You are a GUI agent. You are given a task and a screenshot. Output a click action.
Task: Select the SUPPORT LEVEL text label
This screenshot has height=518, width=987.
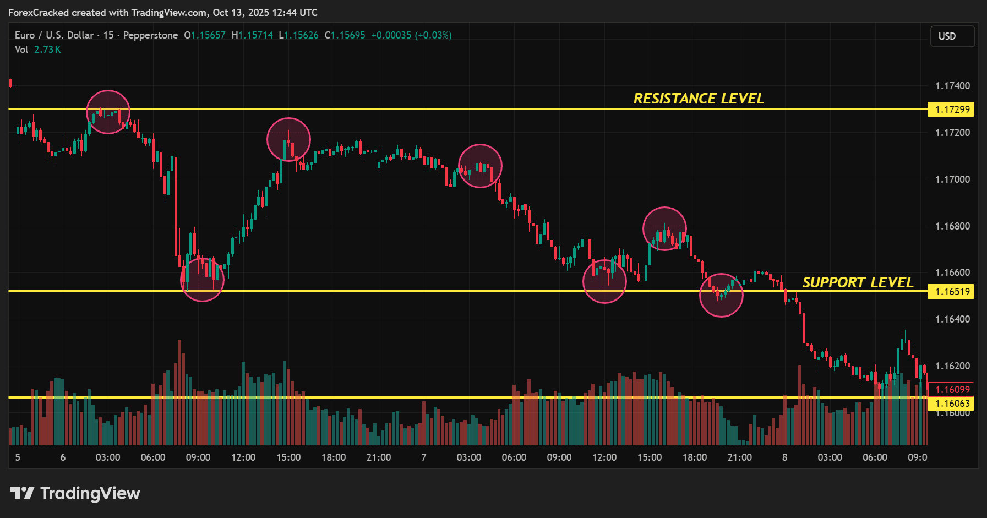pos(858,282)
